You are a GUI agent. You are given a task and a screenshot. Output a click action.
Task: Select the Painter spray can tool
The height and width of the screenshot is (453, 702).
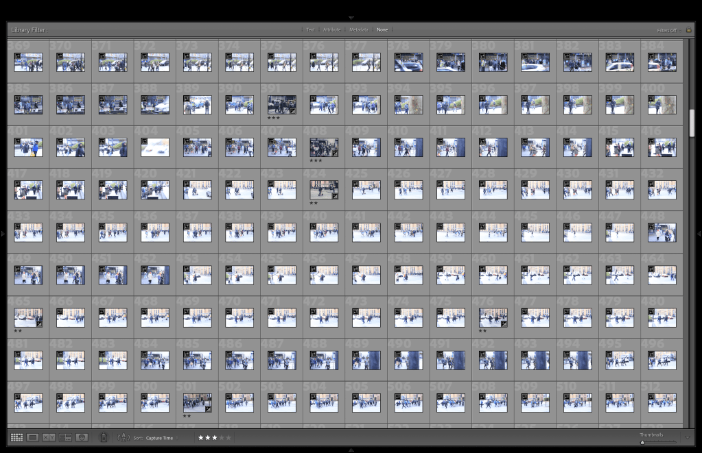click(x=104, y=437)
